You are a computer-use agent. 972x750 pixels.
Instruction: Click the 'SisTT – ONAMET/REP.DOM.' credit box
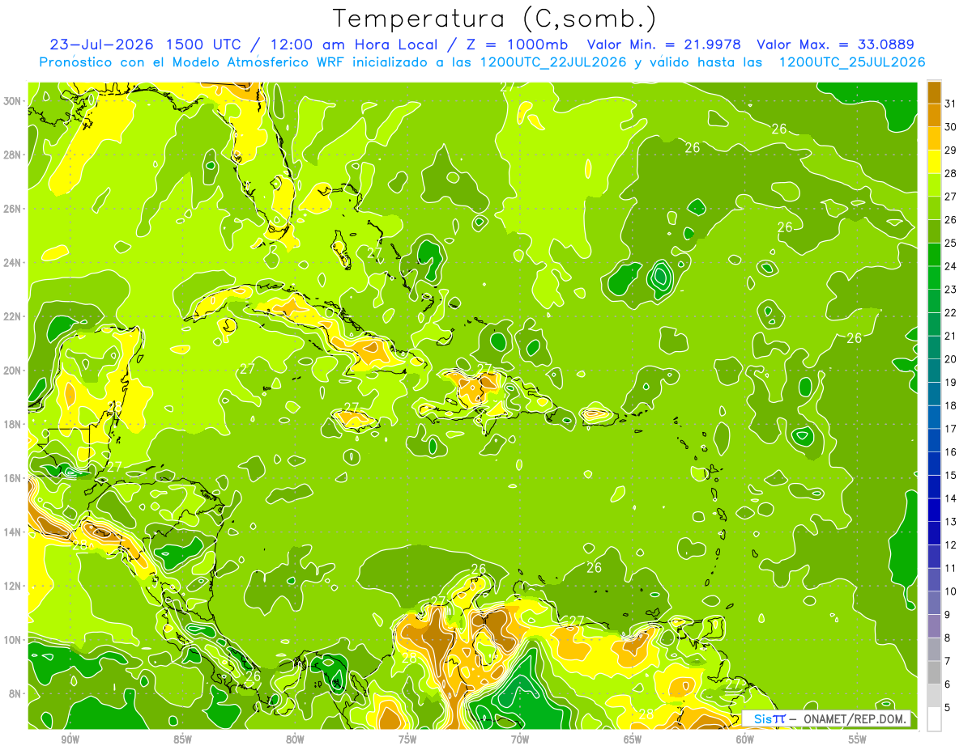tap(826, 718)
